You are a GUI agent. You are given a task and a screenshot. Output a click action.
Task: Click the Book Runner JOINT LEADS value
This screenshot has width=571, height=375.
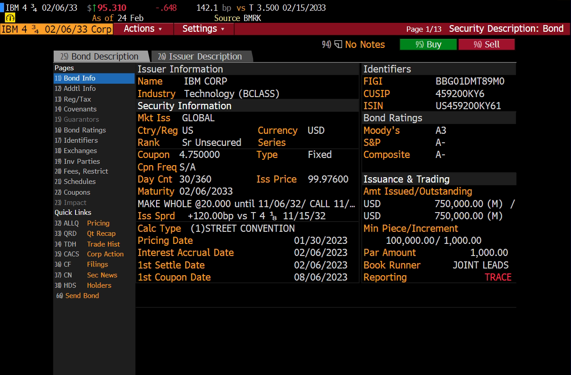tap(480, 265)
